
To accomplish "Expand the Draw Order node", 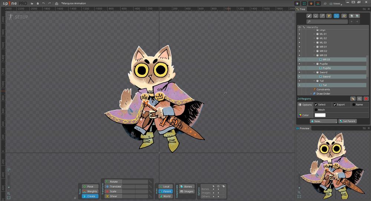I will click(311, 94).
